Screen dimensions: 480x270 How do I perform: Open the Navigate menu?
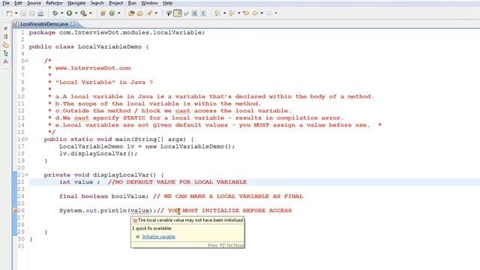pos(76,3)
